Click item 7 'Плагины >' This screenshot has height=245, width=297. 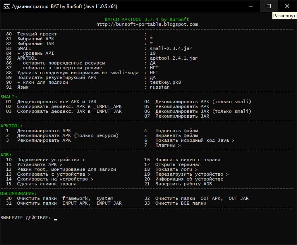coord(162,145)
